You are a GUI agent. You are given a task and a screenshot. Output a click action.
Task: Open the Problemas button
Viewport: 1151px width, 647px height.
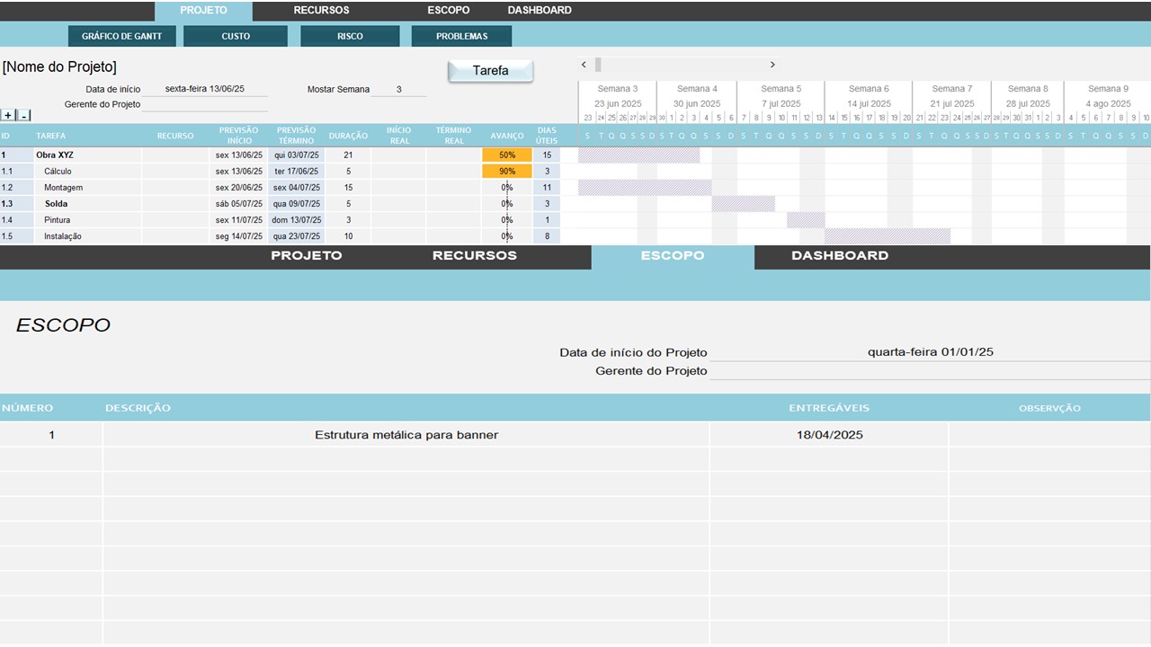(461, 37)
